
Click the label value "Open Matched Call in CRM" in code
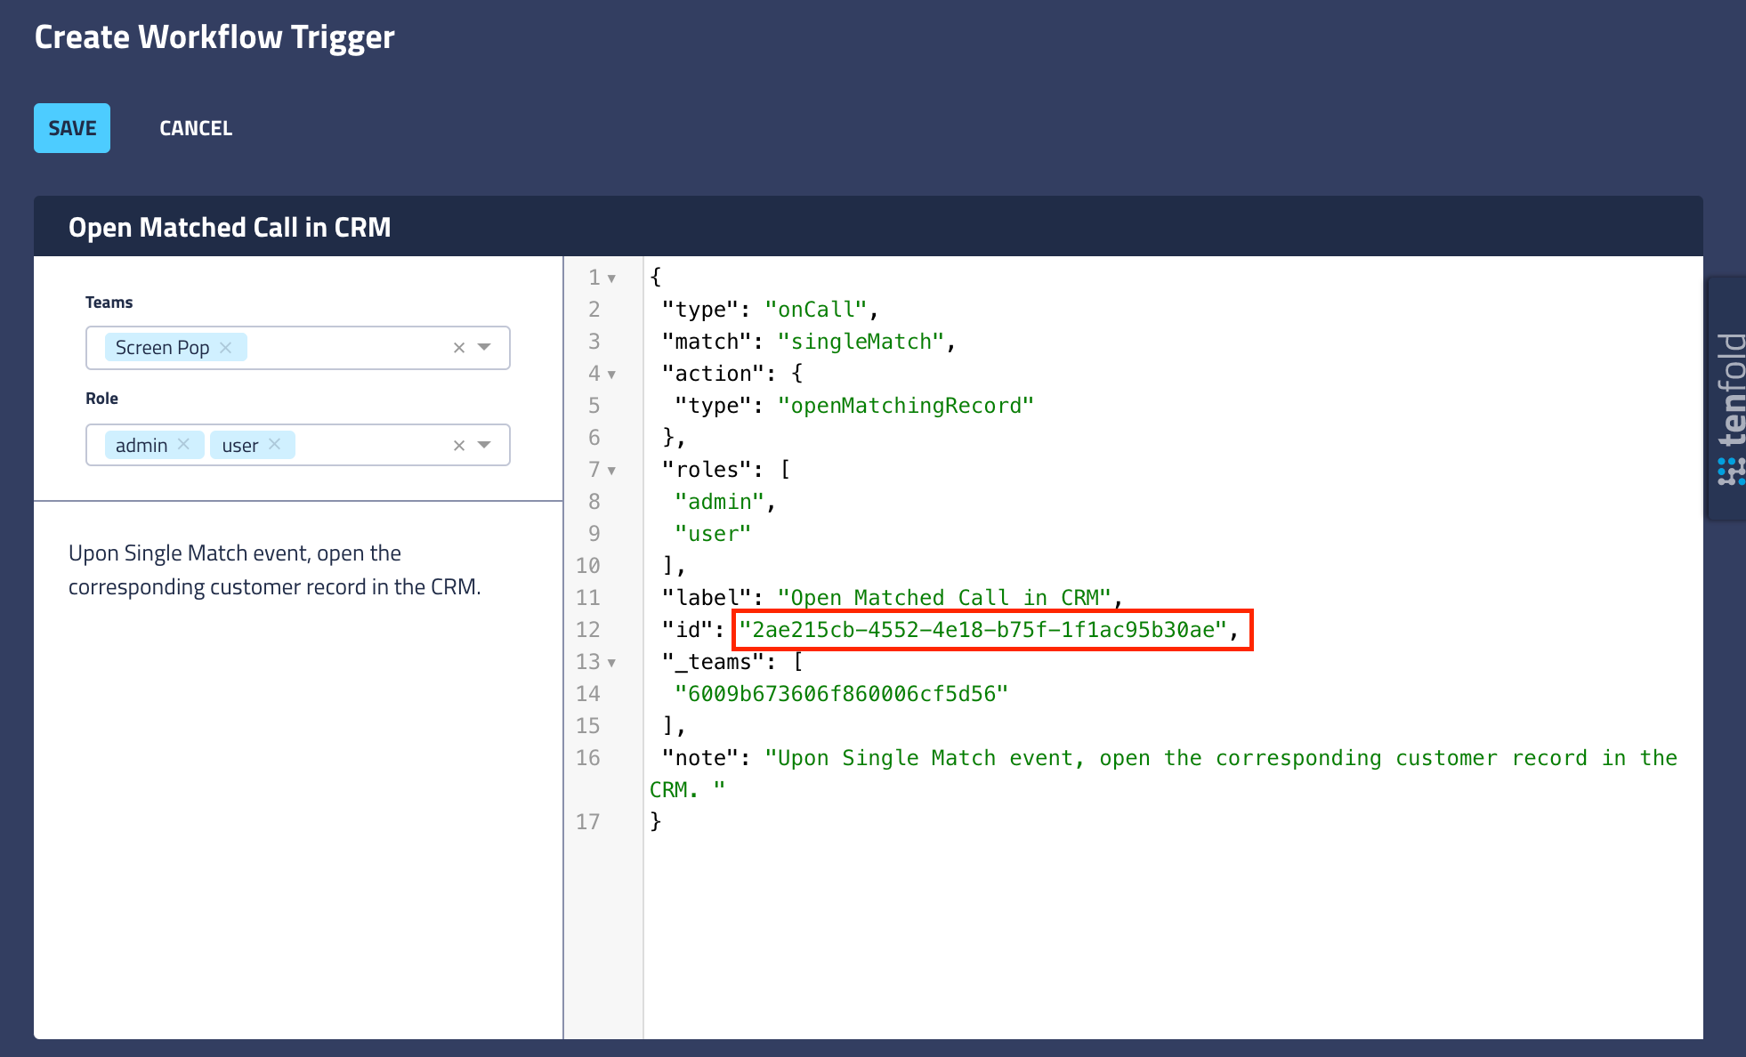944,598
